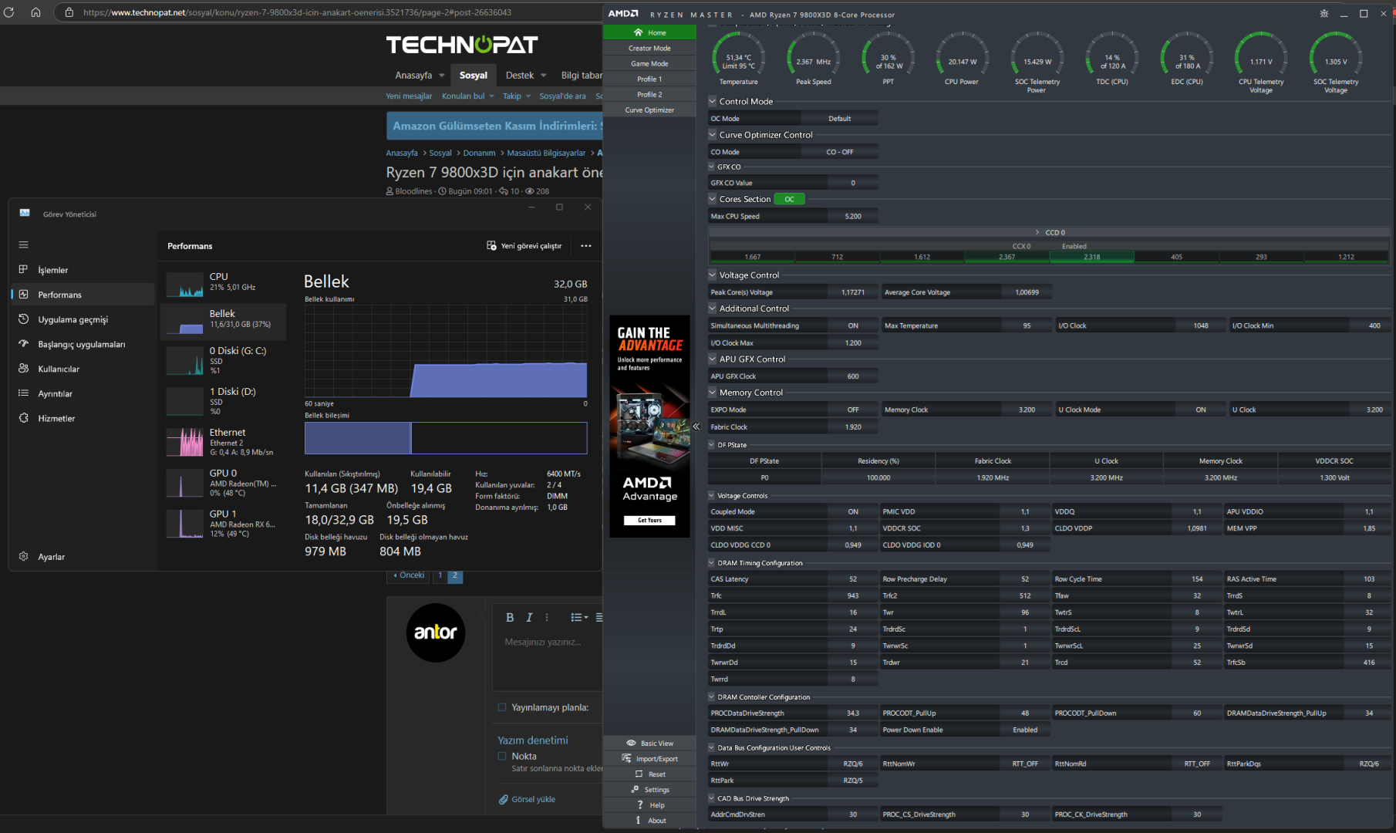
Task: Collapse the Additional Control section
Action: pos(713,308)
